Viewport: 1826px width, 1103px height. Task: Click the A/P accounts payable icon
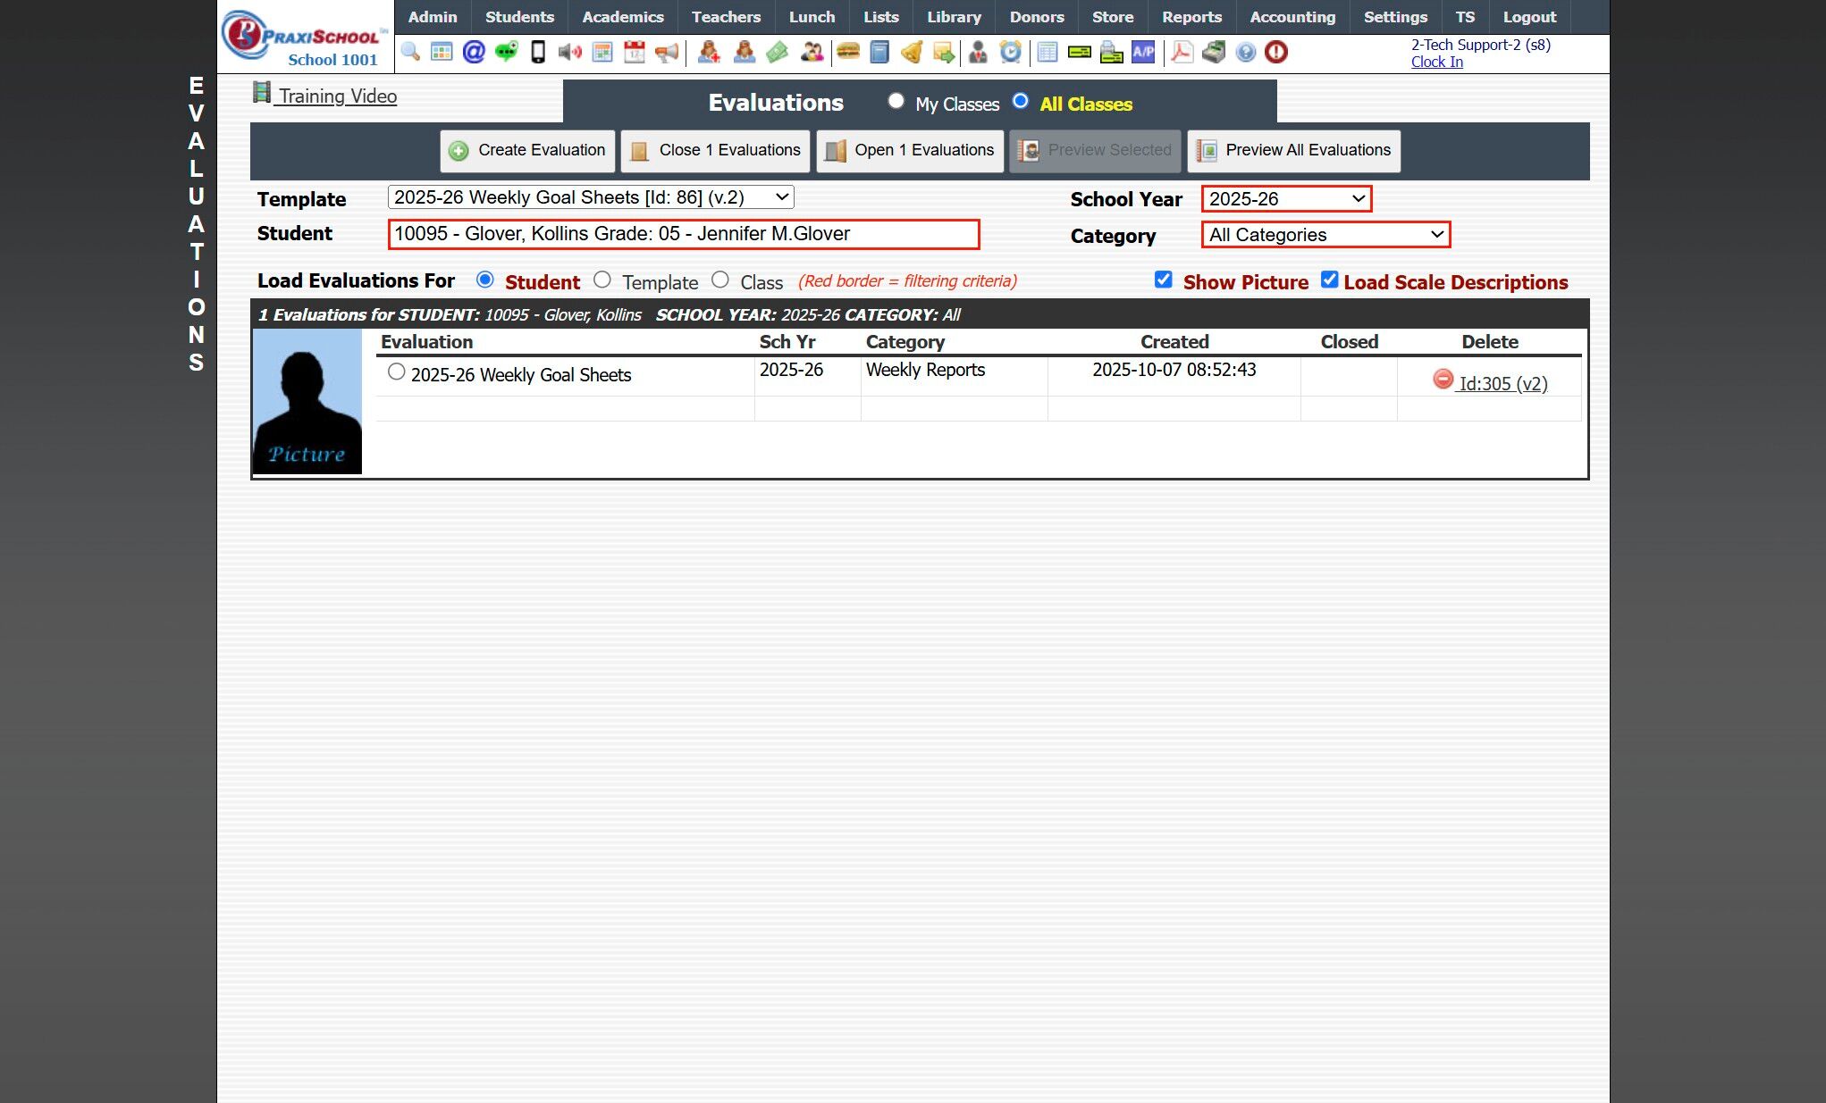1143,52
